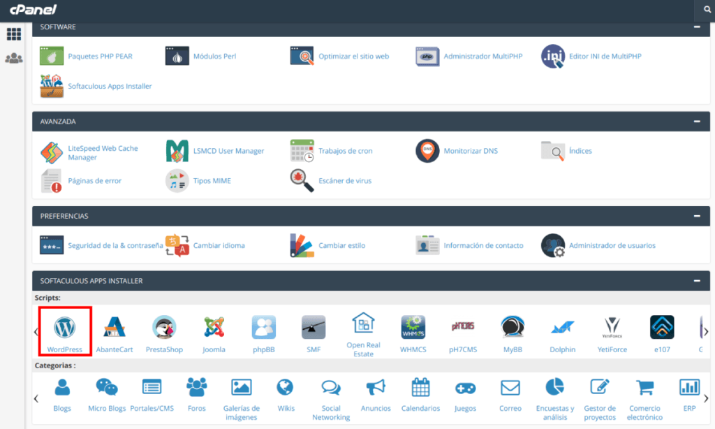Open the Cambiar idioma link
The image size is (715, 429).
coord(219,245)
